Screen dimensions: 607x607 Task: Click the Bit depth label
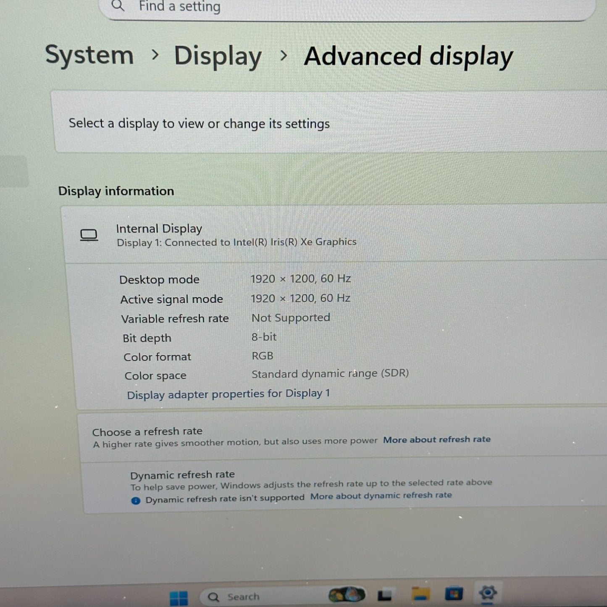pos(147,338)
